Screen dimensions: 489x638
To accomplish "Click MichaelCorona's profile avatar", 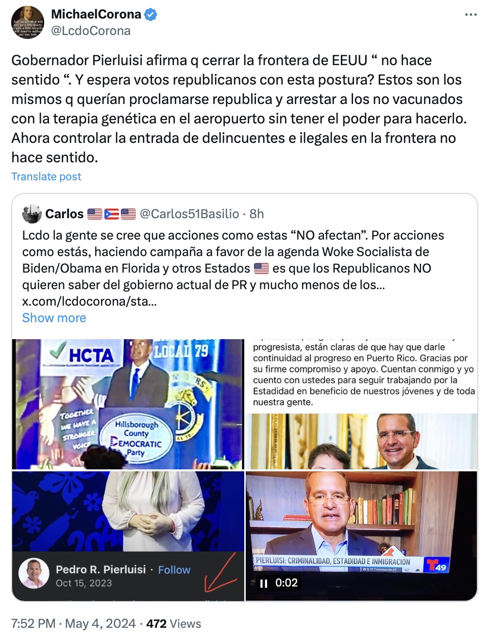I will (x=28, y=22).
